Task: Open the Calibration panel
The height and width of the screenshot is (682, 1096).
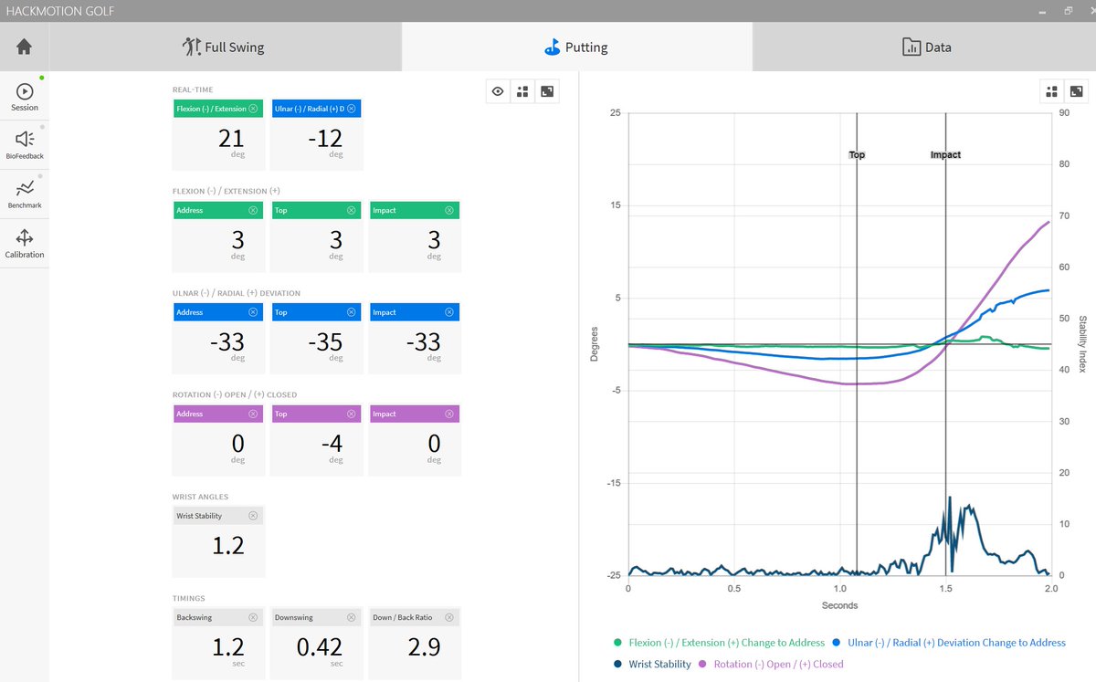Action: click(24, 242)
